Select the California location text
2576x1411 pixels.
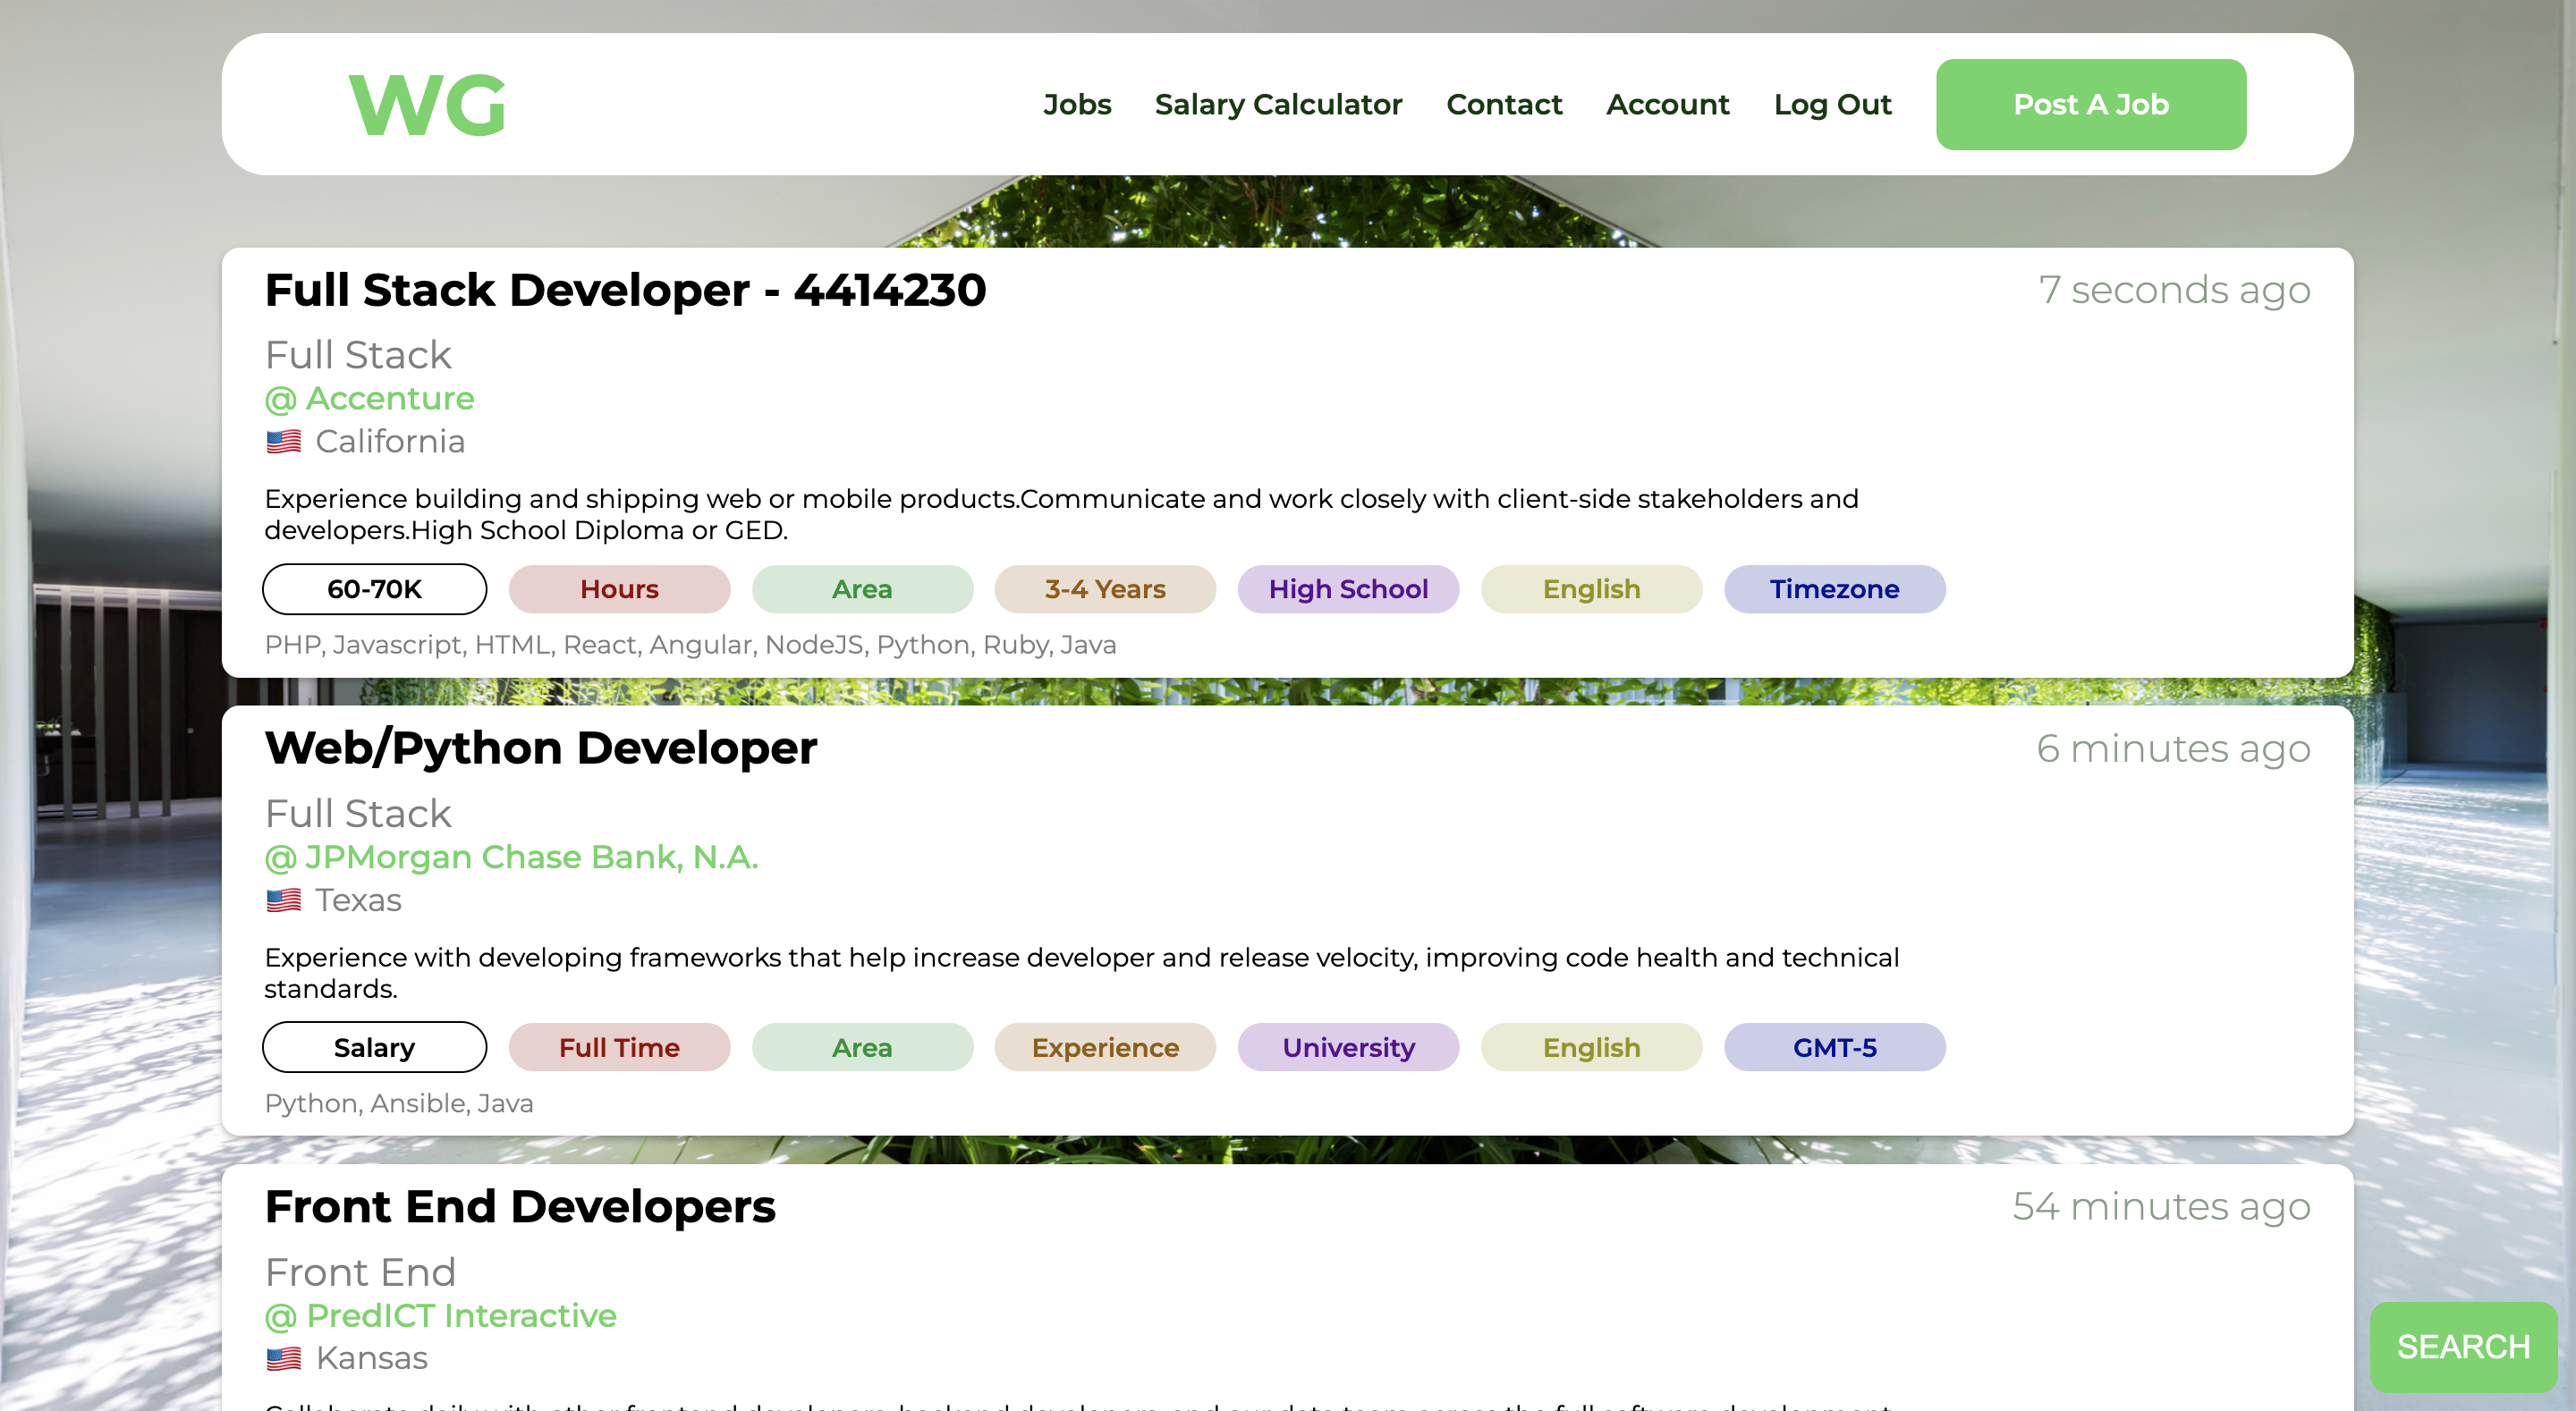click(x=390, y=441)
